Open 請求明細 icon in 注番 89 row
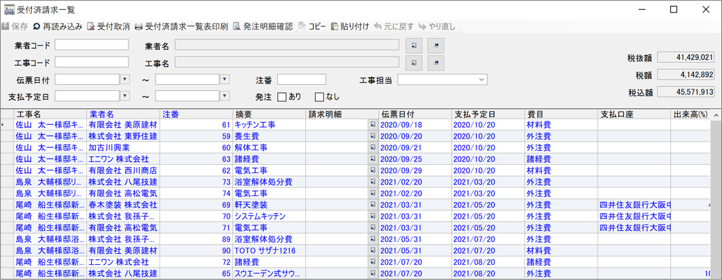The height and width of the screenshot is (280, 722). click(x=373, y=239)
